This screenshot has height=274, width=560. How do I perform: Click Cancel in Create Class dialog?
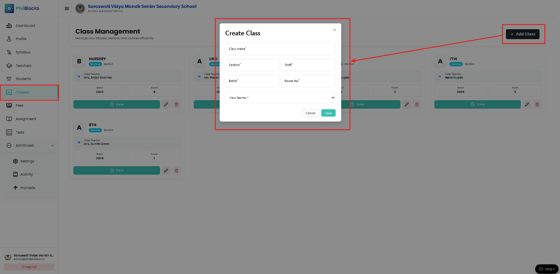tap(311, 113)
